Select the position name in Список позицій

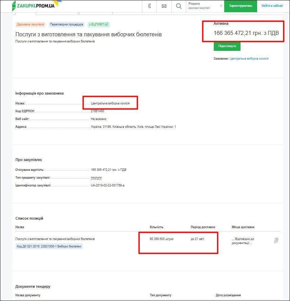[55, 239]
